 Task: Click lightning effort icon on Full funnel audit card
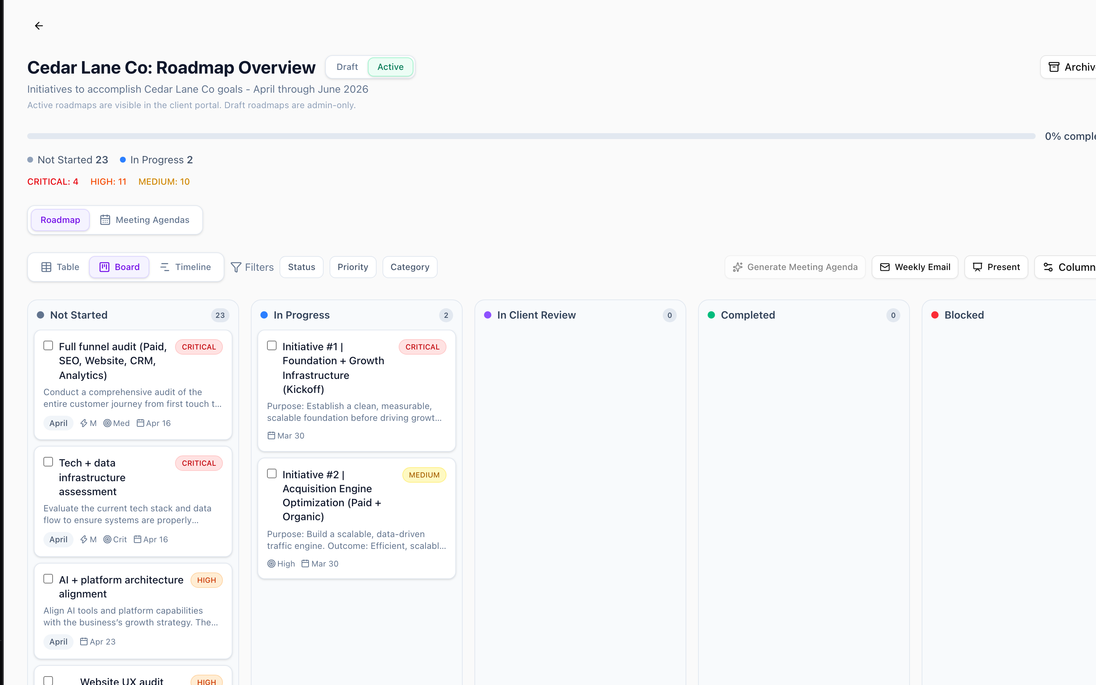point(84,423)
